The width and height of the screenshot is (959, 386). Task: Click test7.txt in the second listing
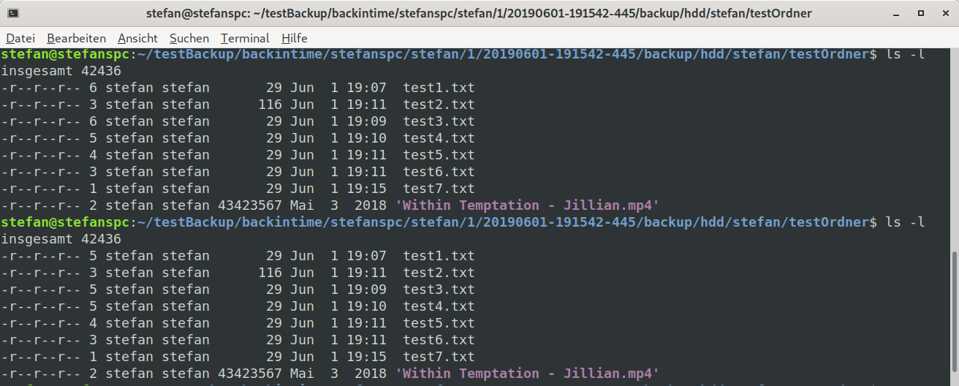tap(439, 357)
